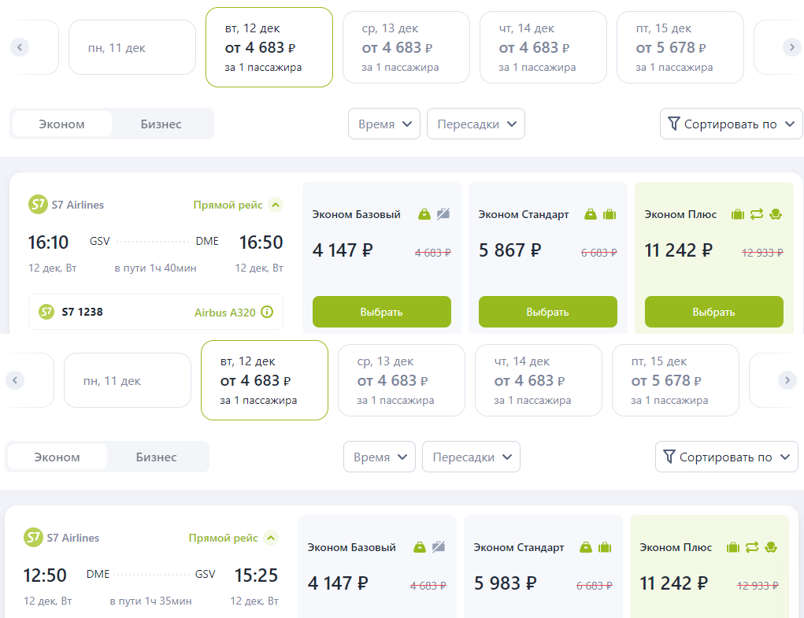Click the Airbus A320 aircraft link
The height and width of the screenshot is (618, 804).
pos(224,313)
